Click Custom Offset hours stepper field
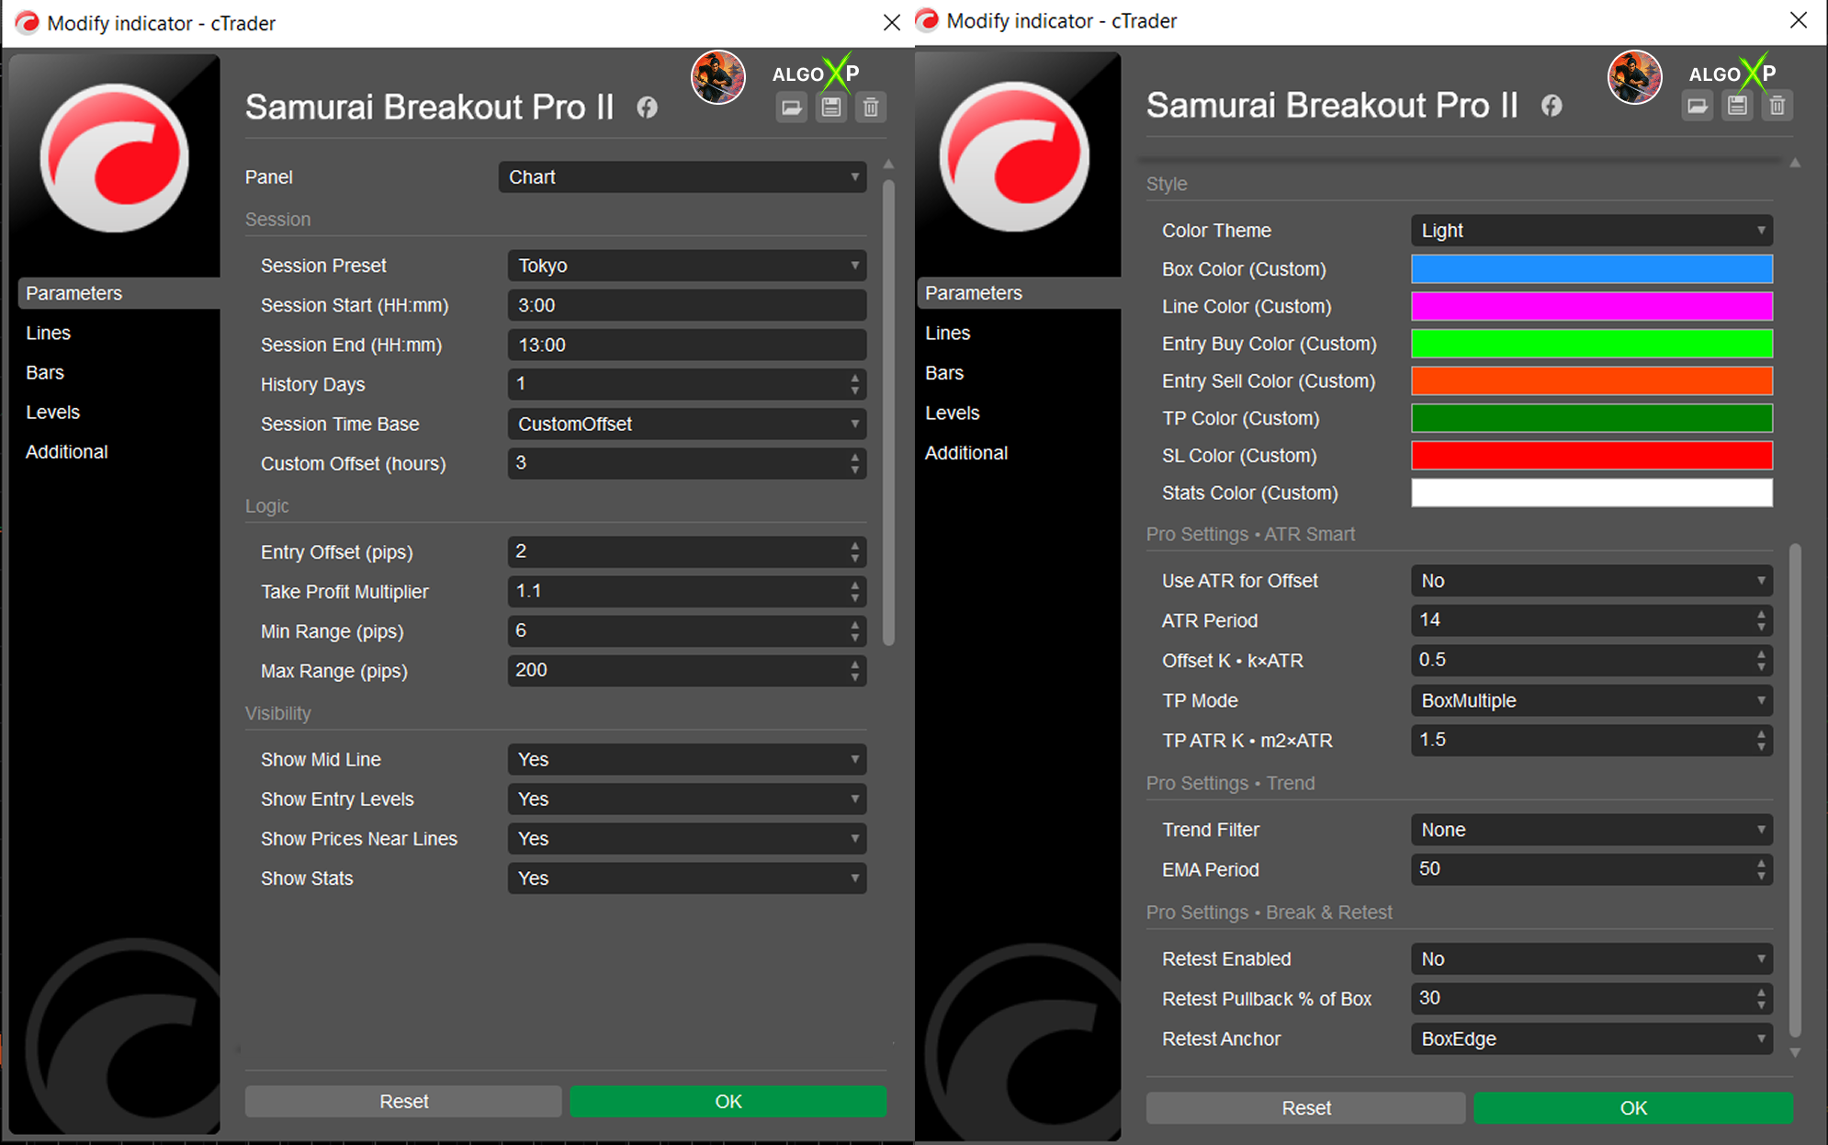The height and width of the screenshot is (1145, 1828). [687, 463]
